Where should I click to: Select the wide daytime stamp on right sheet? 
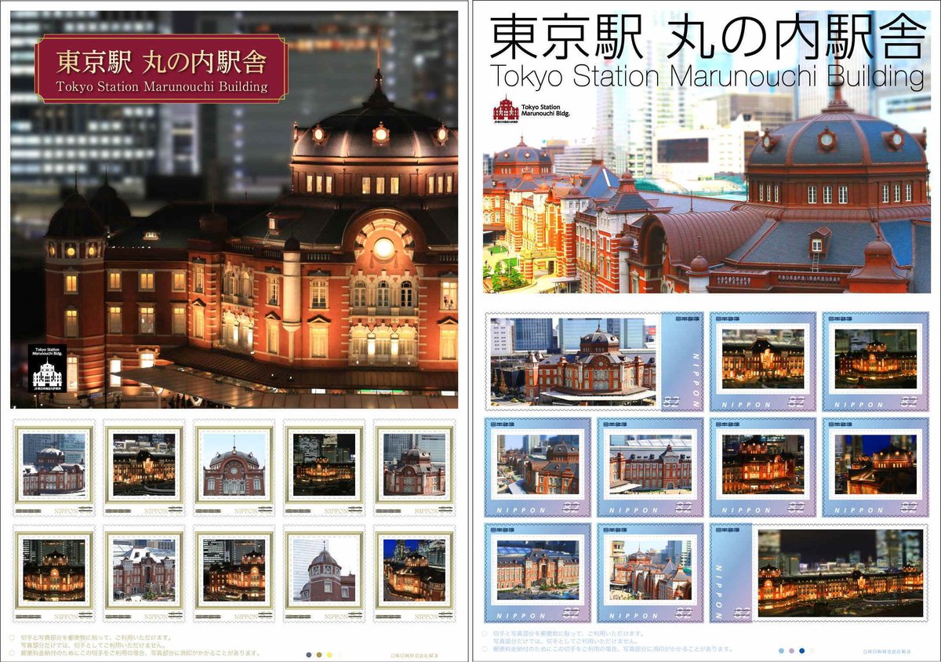(594, 362)
